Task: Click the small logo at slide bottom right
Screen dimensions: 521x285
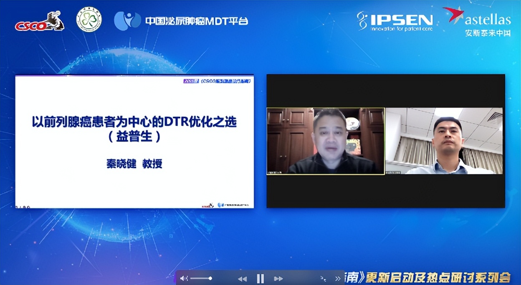Action: coord(233,205)
